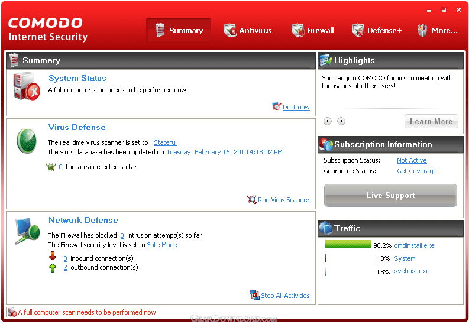Viewport: 469px width, 324px height.
Task: Click svchost.exe in Traffic list
Action: pyautogui.click(x=412, y=271)
